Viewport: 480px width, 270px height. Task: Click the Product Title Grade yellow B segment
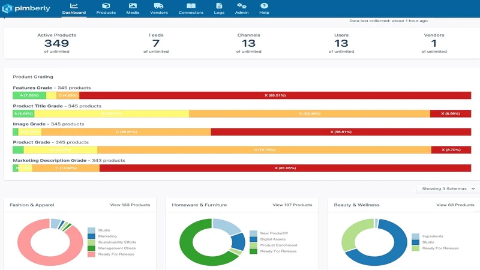(x=112, y=113)
